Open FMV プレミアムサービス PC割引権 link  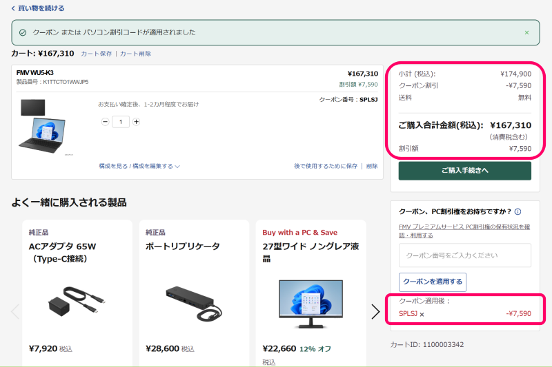point(464,231)
